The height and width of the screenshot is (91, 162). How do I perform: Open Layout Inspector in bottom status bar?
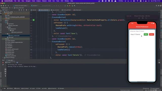click(155, 88)
